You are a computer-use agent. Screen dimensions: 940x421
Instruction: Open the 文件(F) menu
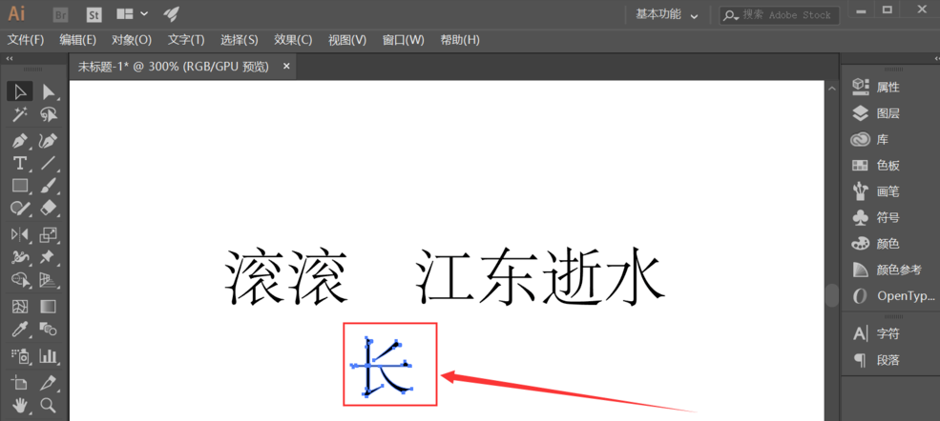(26, 40)
